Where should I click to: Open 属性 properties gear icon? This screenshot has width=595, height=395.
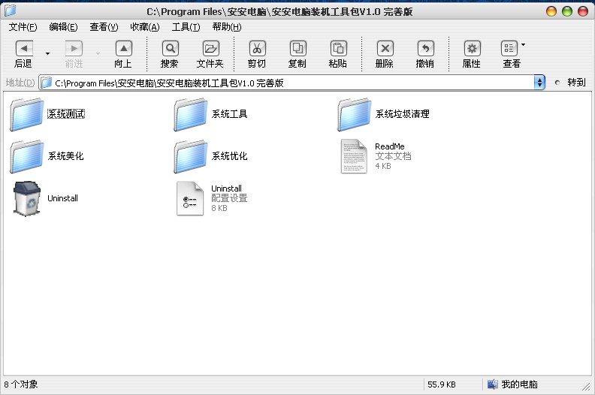pos(472,49)
